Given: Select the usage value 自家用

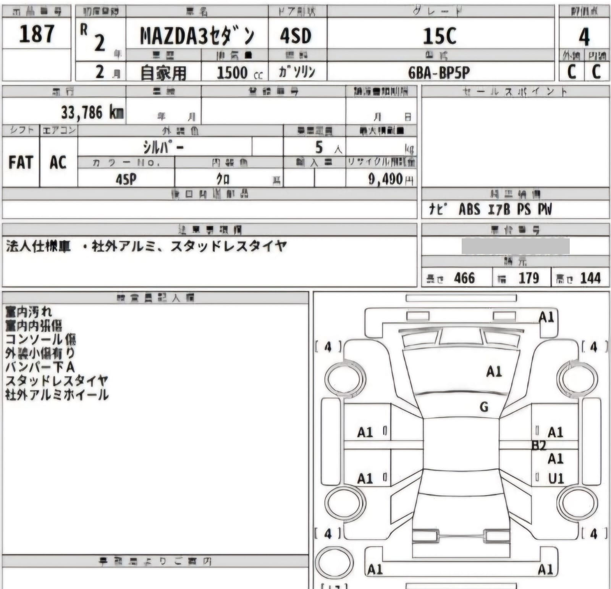Looking at the screenshot, I should pos(163,73).
